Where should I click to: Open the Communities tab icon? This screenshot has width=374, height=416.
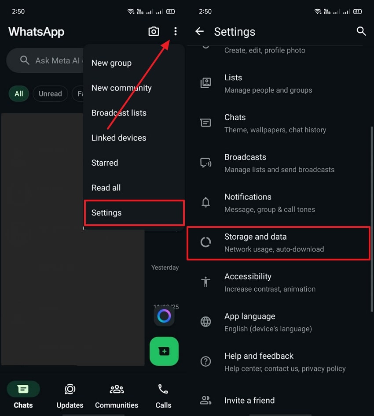117,389
